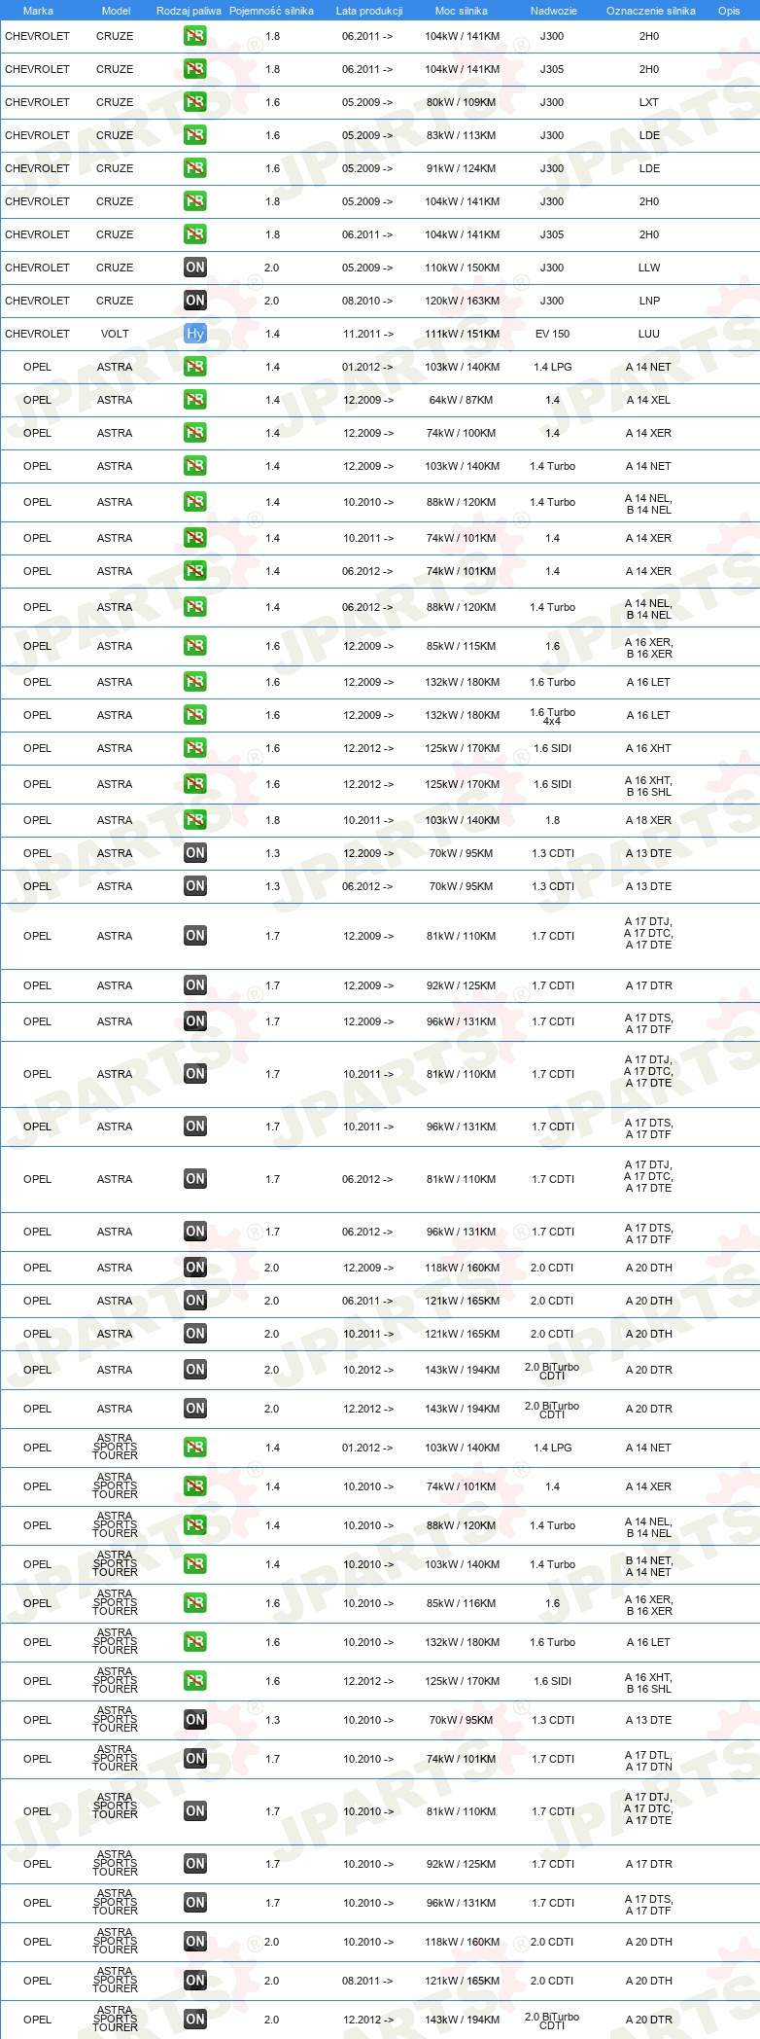Click the Pojemność silnika column header
The width and height of the screenshot is (760, 2039).
click(x=271, y=11)
